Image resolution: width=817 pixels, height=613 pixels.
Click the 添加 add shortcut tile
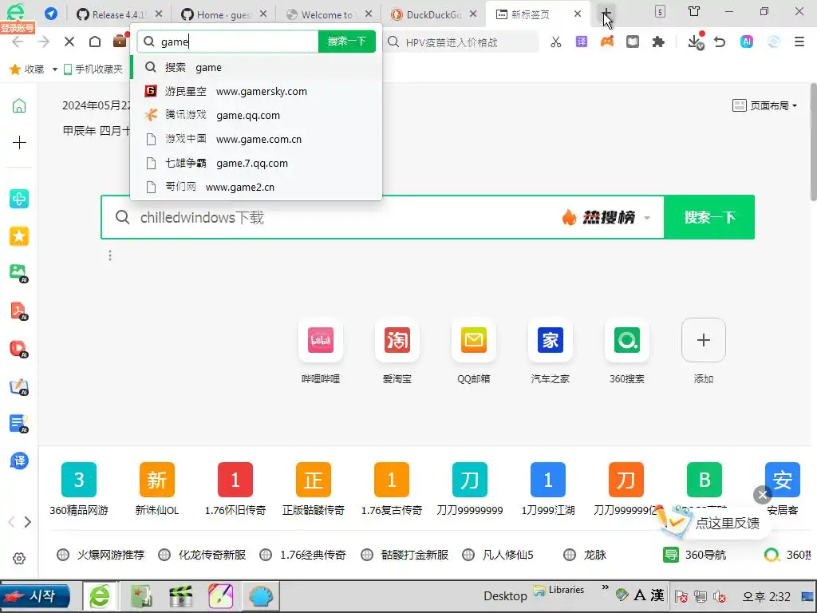click(704, 340)
